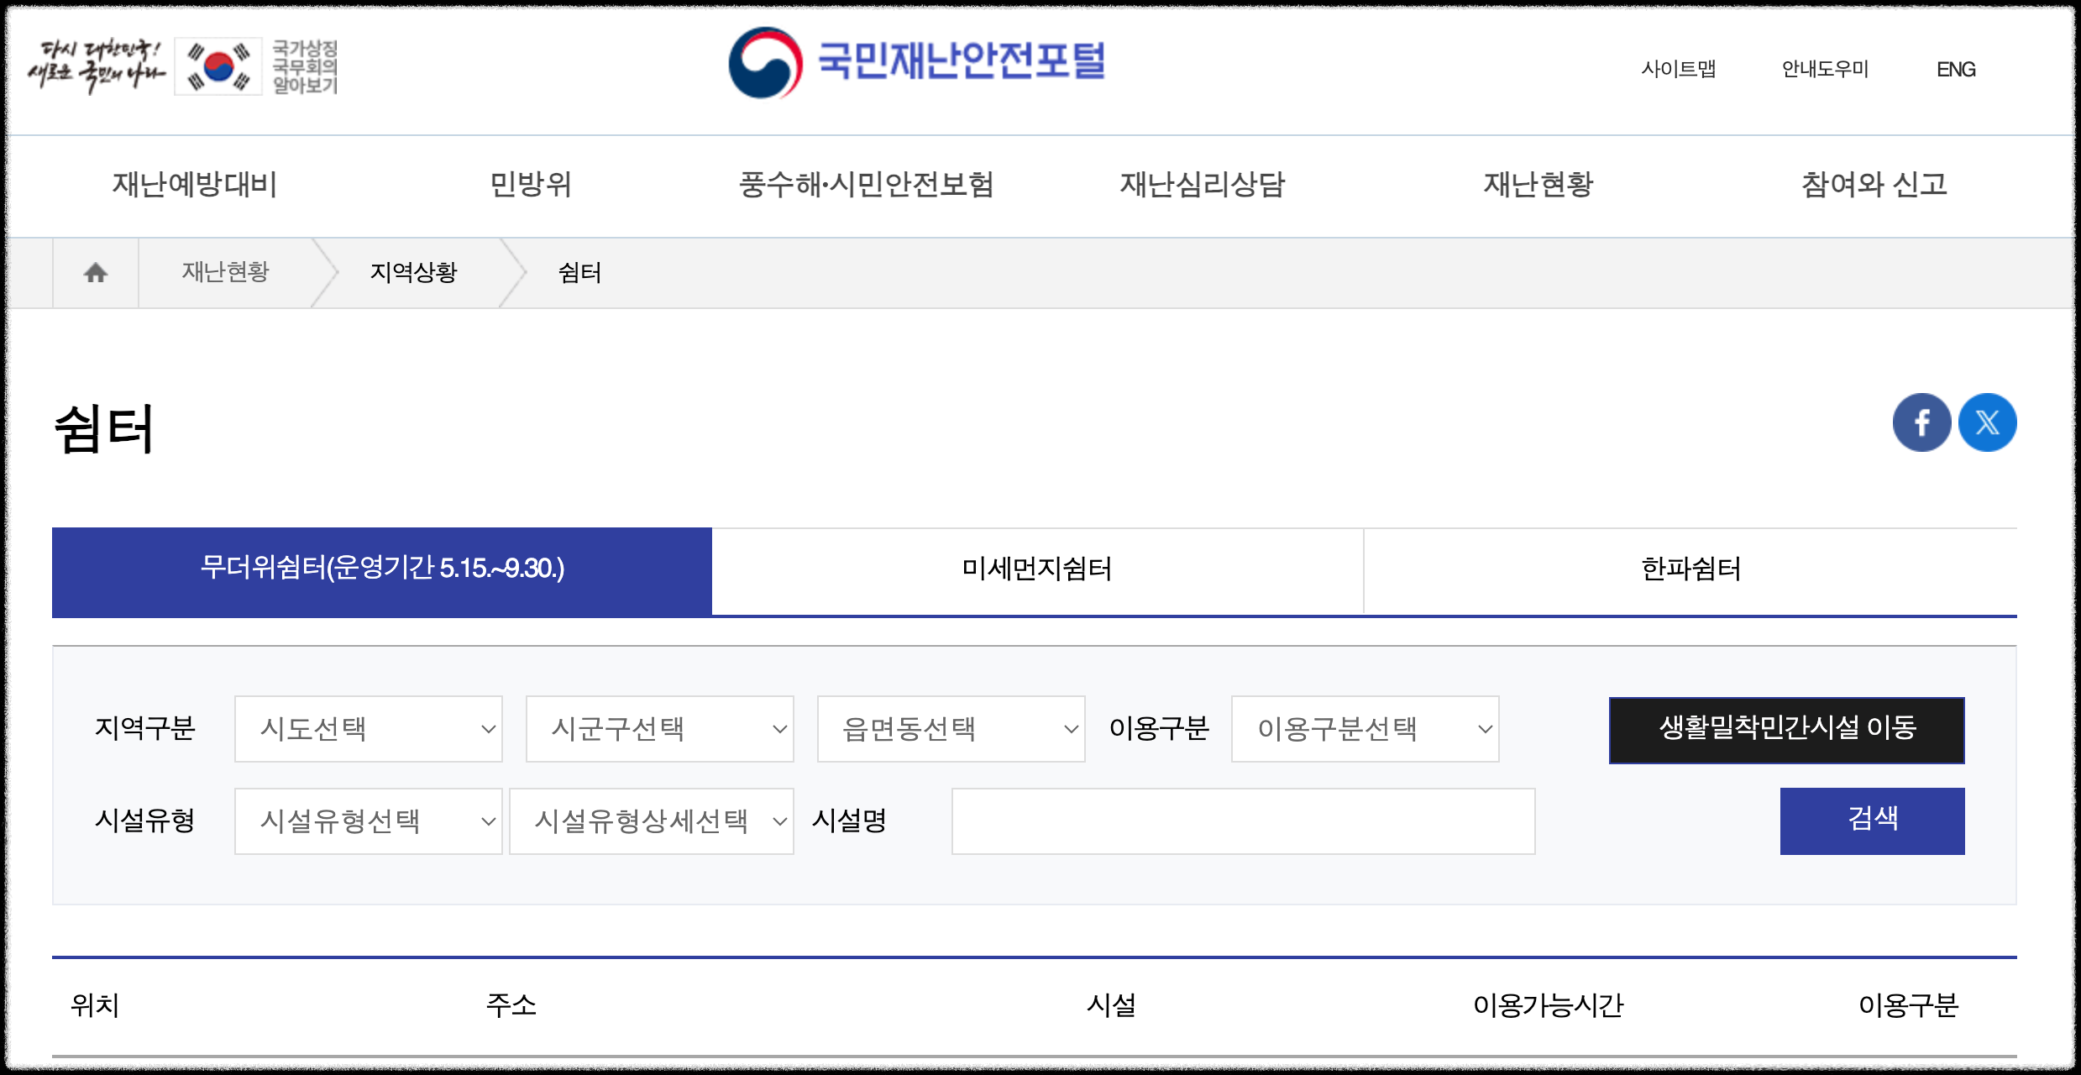Switch to the 한파쉼터 tab
This screenshot has width=2081, height=1075.
pos(1690,569)
